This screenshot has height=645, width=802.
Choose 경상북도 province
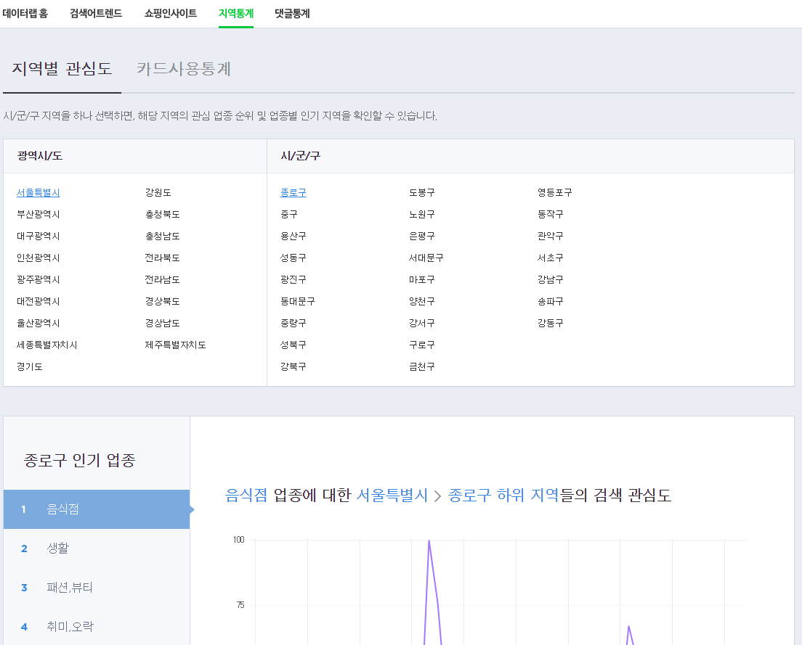[x=162, y=301]
